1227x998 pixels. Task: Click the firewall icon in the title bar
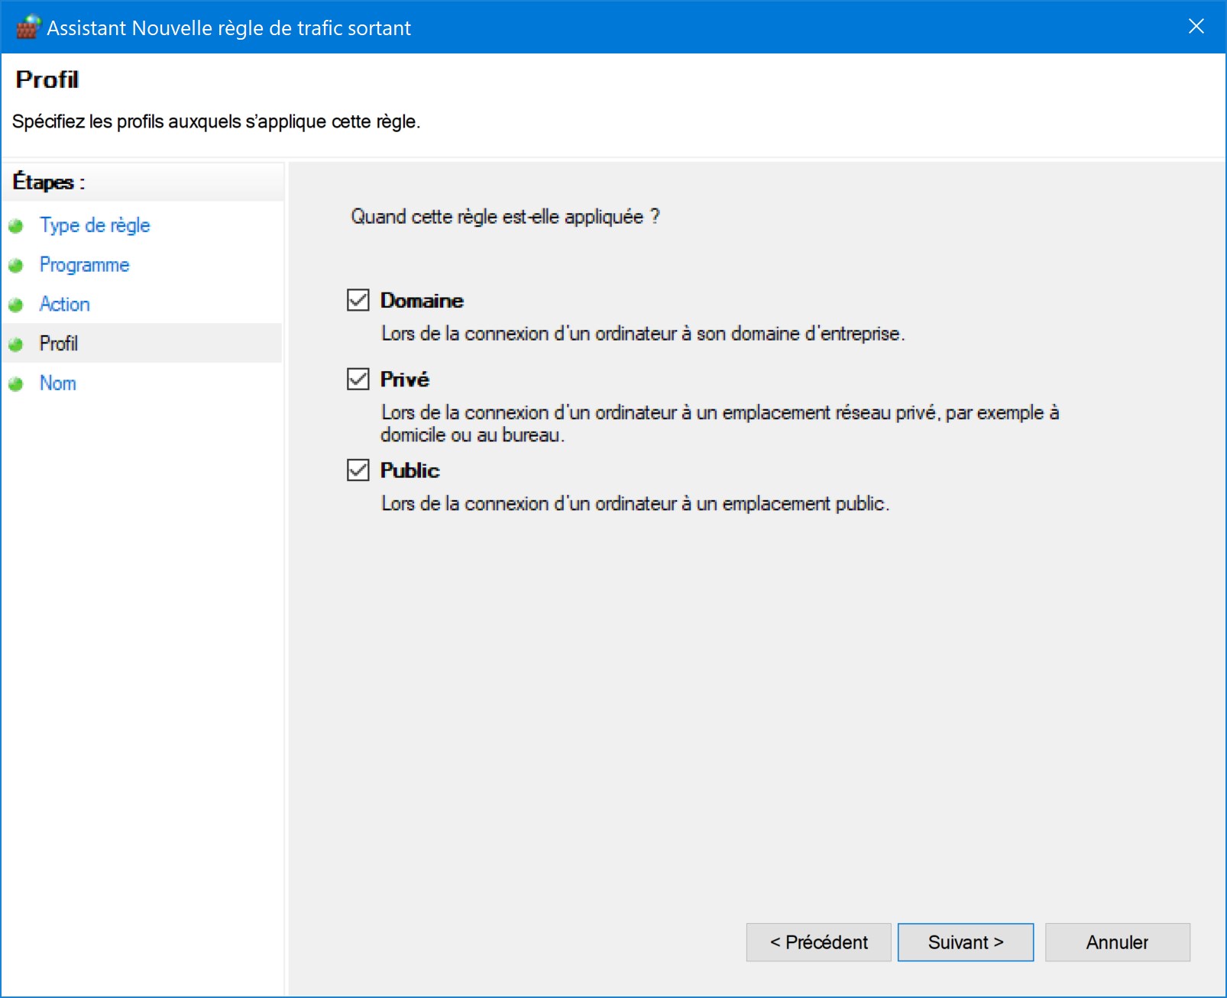pyautogui.click(x=28, y=27)
